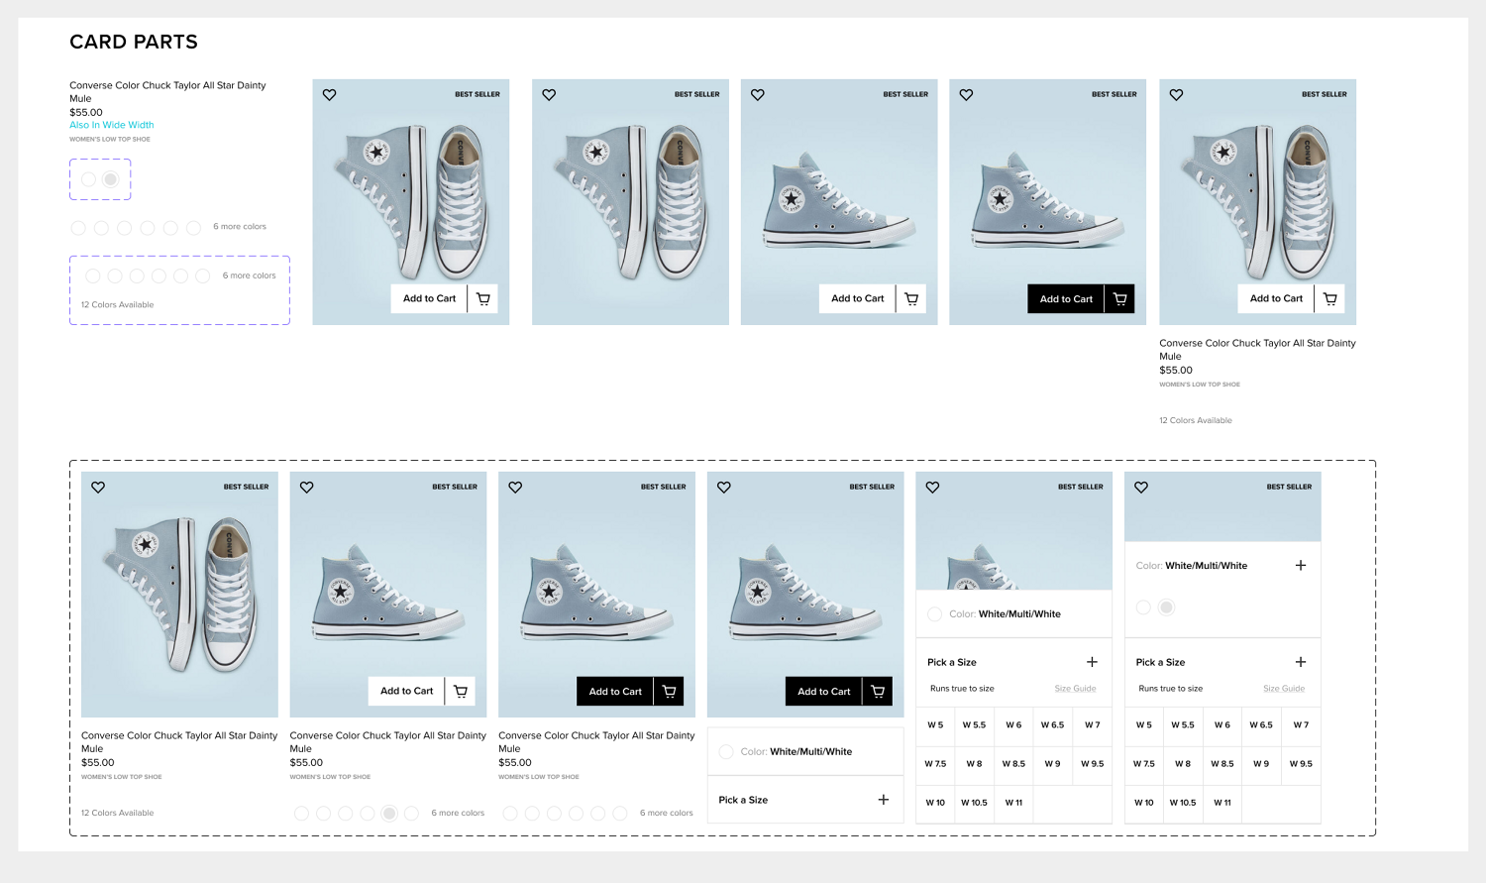Click heart on top-row card without Add to Cart
The width and height of the screenshot is (1486, 883).
[549, 95]
